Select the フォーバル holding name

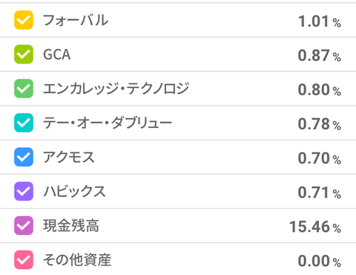pos(76,20)
